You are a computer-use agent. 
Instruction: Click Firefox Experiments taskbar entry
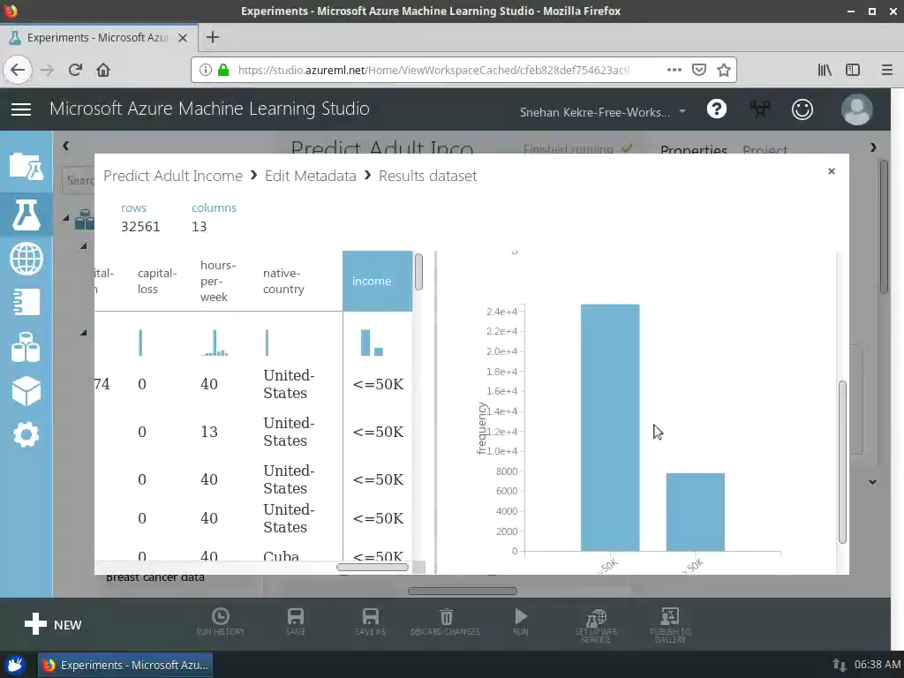pos(125,665)
